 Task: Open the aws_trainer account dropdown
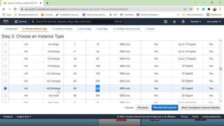click(x=214, y=22)
